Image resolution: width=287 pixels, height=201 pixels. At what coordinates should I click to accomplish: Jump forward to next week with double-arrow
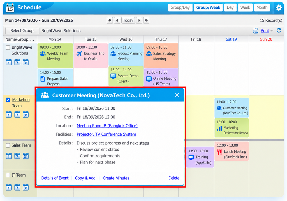tap(146, 20)
